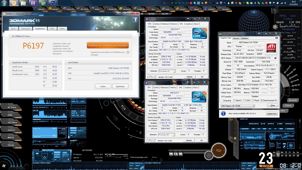Select the 24 date in the calendar widget
Viewport: 302px width, 170px height.
pos(282,156)
